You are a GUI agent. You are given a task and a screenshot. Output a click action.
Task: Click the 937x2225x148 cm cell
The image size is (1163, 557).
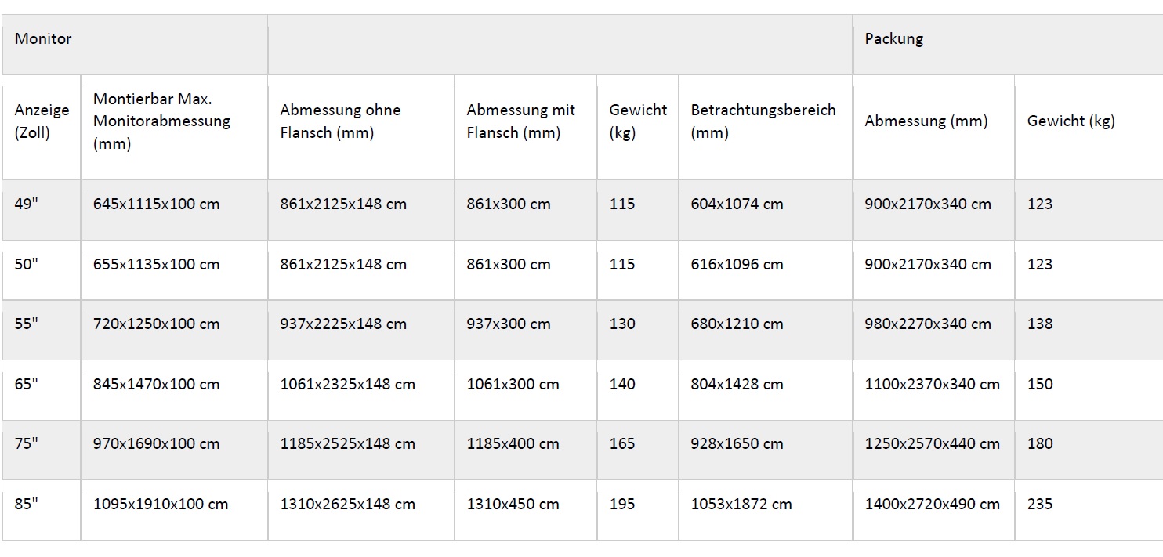pos(343,324)
